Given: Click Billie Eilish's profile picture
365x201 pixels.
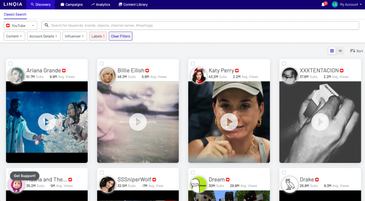Looking at the screenshot, I should [107, 75].
